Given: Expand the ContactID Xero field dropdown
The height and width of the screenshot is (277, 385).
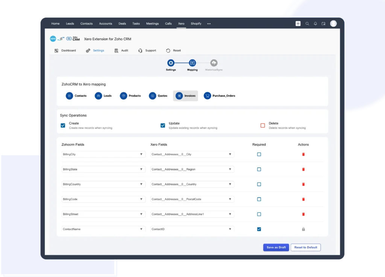Looking at the screenshot, I should [x=230, y=229].
